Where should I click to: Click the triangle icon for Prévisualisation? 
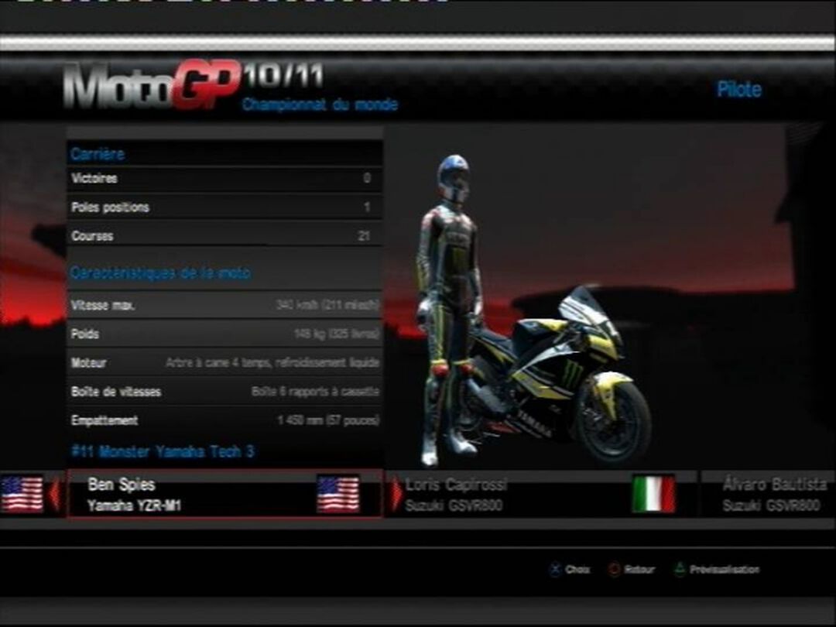tap(680, 569)
